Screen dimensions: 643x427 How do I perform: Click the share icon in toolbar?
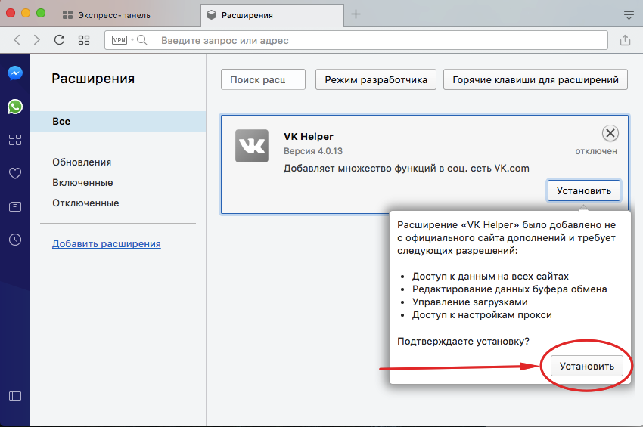point(625,40)
